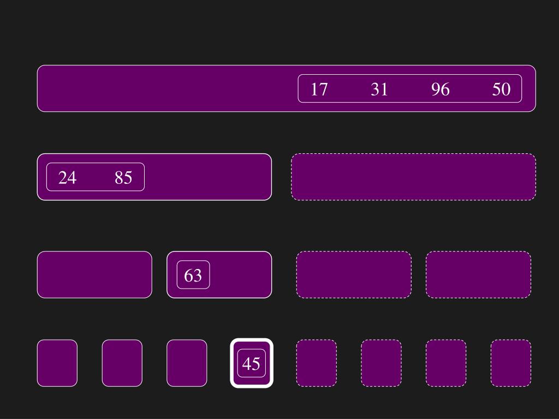Select the number 31 in the top bar
The height and width of the screenshot is (419, 559).
tap(379, 89)
